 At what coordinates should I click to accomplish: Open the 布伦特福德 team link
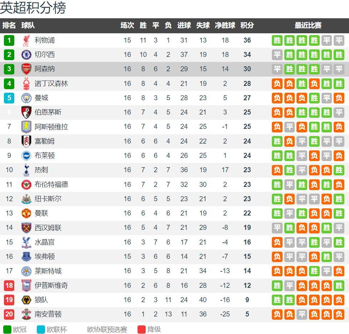[x=51, y=185]
